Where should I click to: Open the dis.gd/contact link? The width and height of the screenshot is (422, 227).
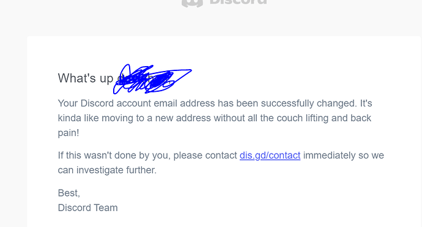[270, 155]
